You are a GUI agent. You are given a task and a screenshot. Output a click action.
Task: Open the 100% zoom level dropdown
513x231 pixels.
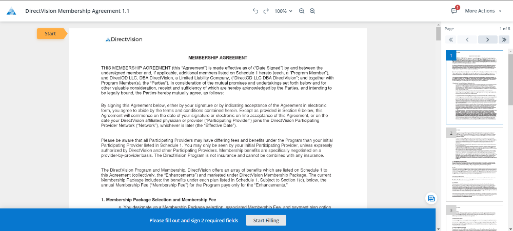pos(283,11)
